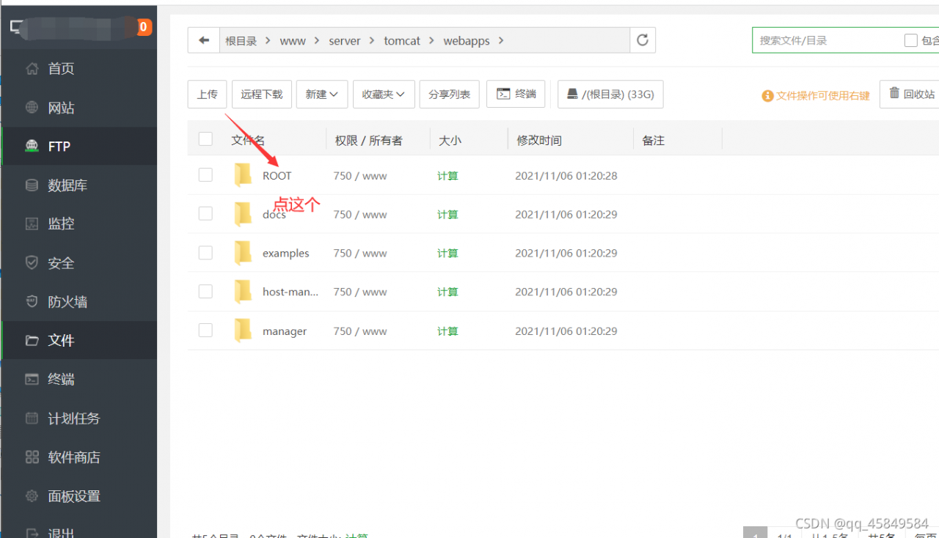Expand the chevron after www in breadcrumb
Viewport: 939px width, 538px height.
tap(318, 41)
